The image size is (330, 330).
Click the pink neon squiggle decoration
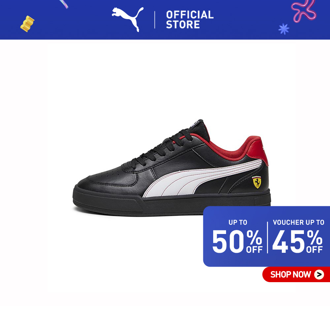304,11
